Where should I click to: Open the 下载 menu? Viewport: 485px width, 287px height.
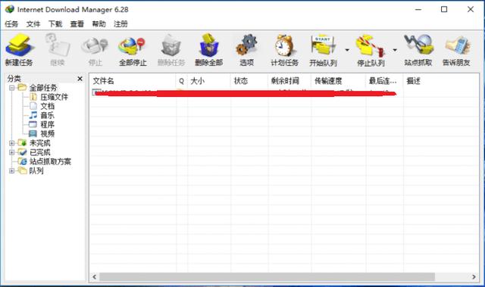pos(55,23)
